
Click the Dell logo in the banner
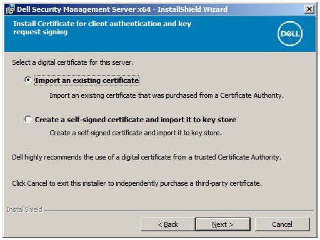pyautogui.click(x=290, y=34)
